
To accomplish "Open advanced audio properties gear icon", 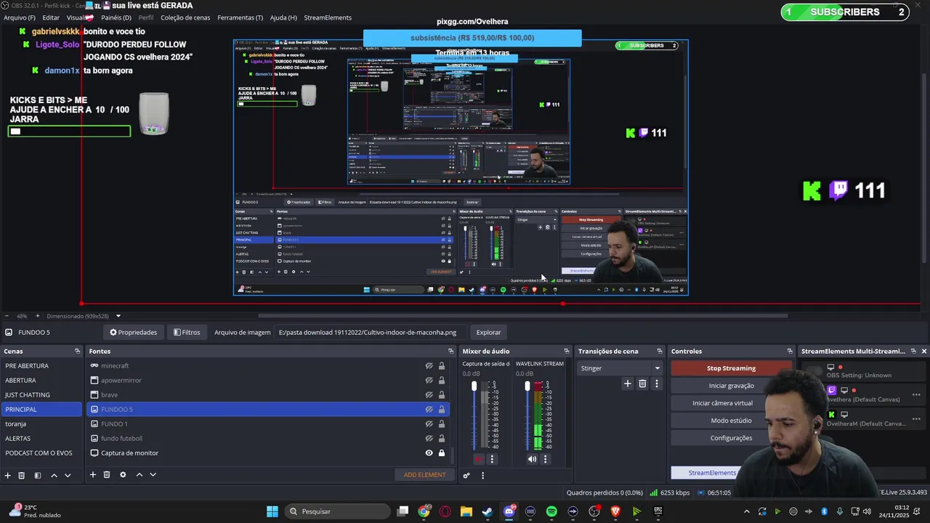I will (x=466, y=476).
